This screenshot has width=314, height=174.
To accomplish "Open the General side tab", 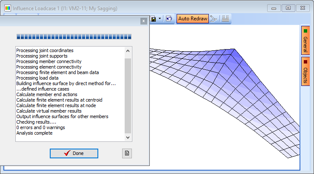I will coord(305,41).
